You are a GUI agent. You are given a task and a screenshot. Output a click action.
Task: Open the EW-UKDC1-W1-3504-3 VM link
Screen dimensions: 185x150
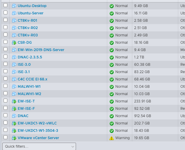pos(38,131)
